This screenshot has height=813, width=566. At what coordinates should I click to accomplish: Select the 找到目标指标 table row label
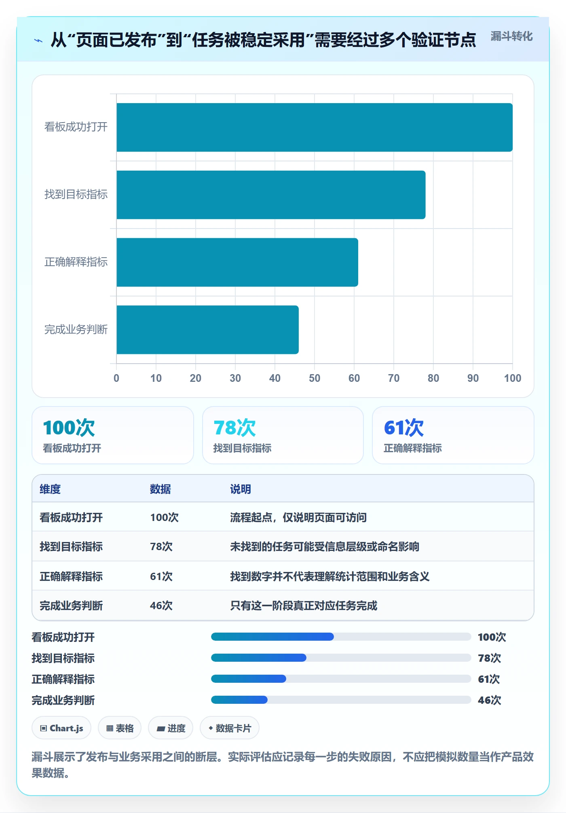tap(71, 546)
